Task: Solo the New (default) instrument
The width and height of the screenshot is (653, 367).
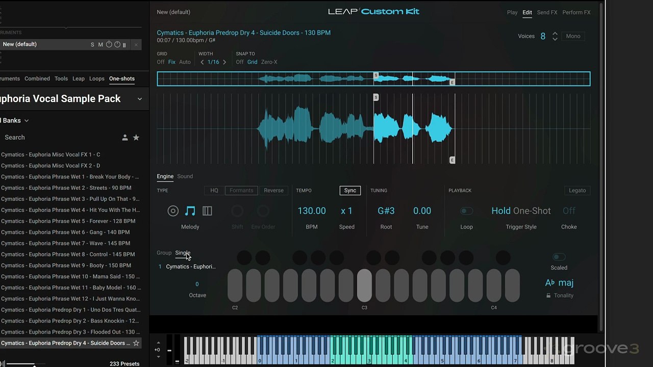Action: [x=92, y=44]
